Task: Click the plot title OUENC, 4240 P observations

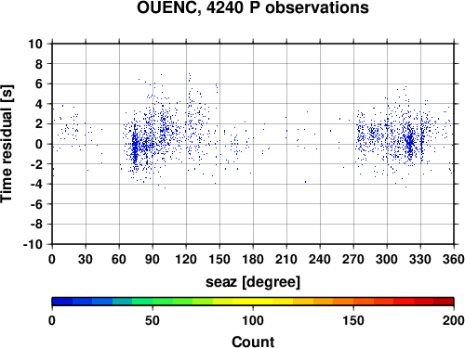Action: (253, 7)
